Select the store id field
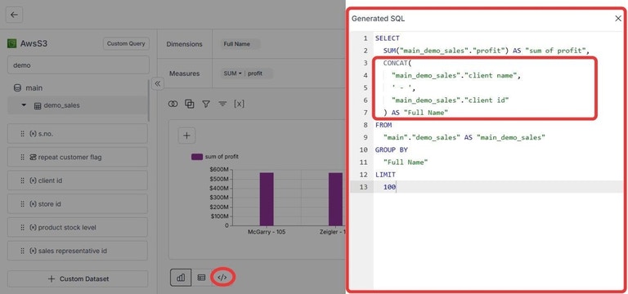Screen dimensions: 628x294 (78, 204)
